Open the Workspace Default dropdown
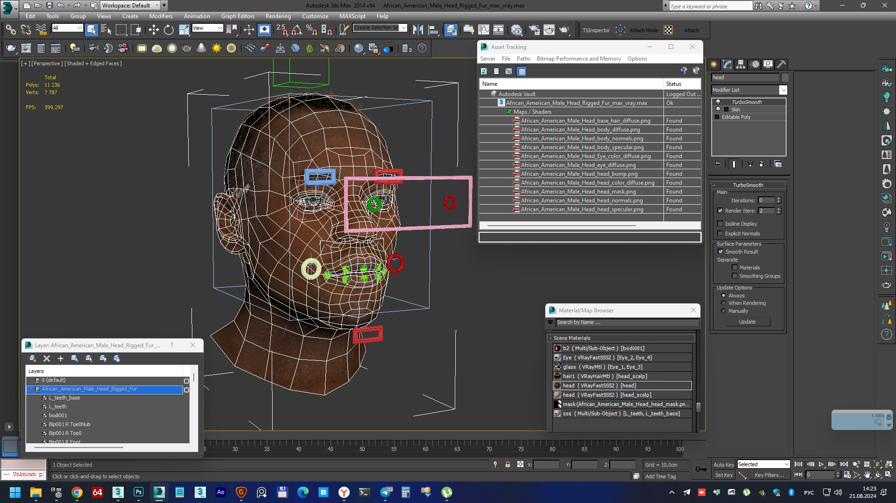 [130, 6]
